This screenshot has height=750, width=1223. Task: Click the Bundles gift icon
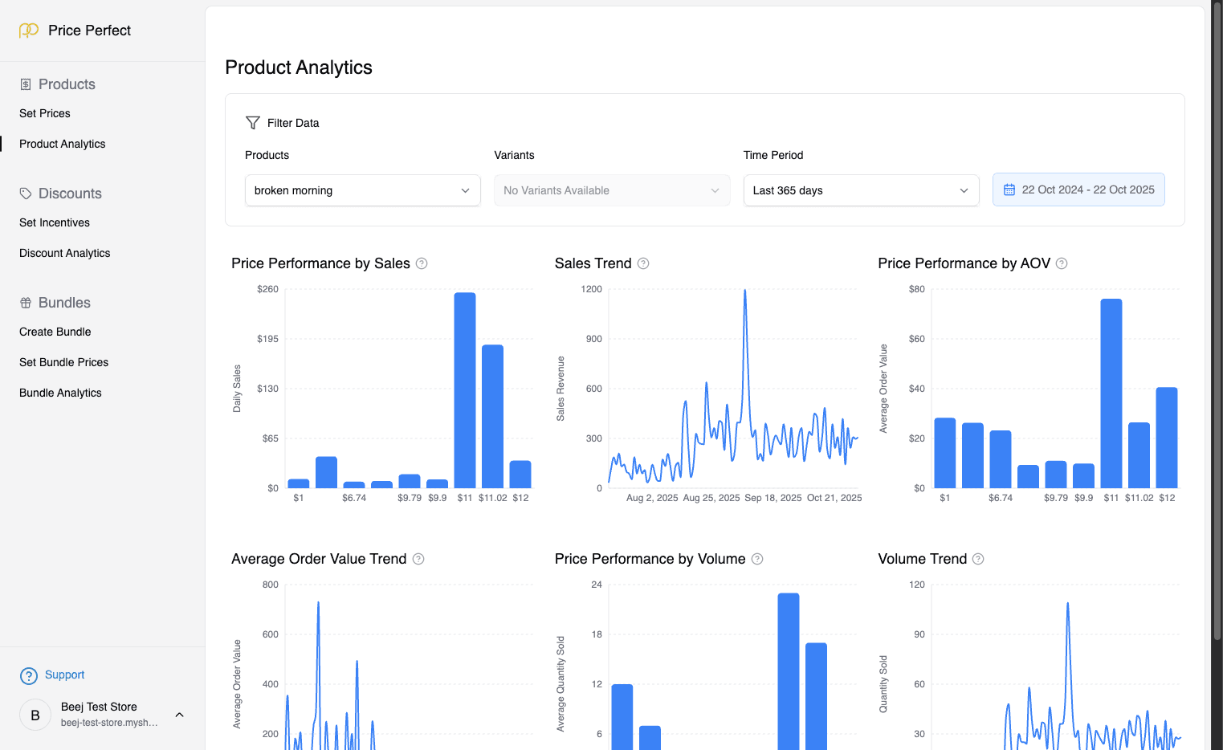coord(26,302)
